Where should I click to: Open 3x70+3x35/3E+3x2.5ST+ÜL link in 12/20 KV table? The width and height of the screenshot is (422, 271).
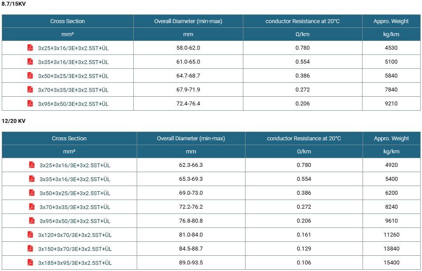point(75,207)
